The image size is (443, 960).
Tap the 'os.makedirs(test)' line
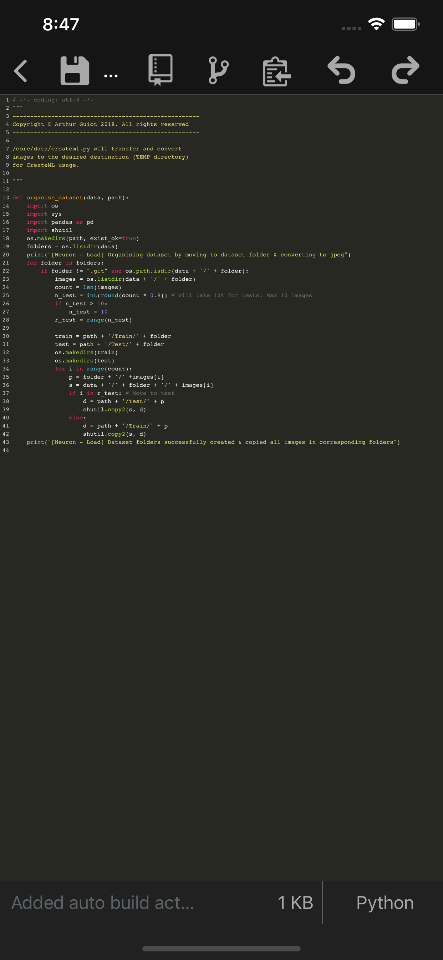(x=85, y=361)
